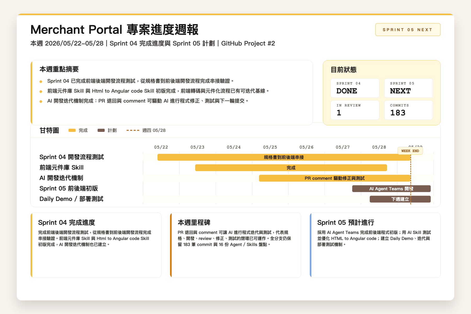Click the IN REVIEW 1 status tile
Image resolution: width=471 pixels, height=314 pixels.
tap(355, 110)
